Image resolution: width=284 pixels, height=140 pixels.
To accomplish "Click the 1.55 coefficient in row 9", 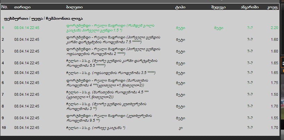I will 274,118.
